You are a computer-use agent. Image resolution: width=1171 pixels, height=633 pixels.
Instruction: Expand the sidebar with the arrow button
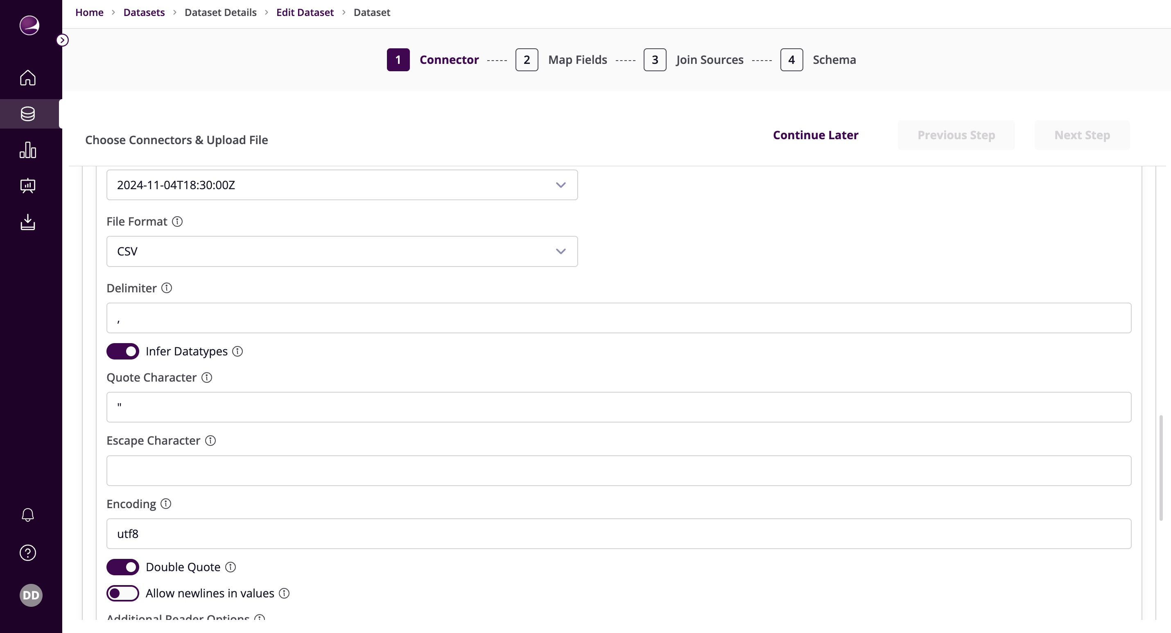tap(62, 40)
